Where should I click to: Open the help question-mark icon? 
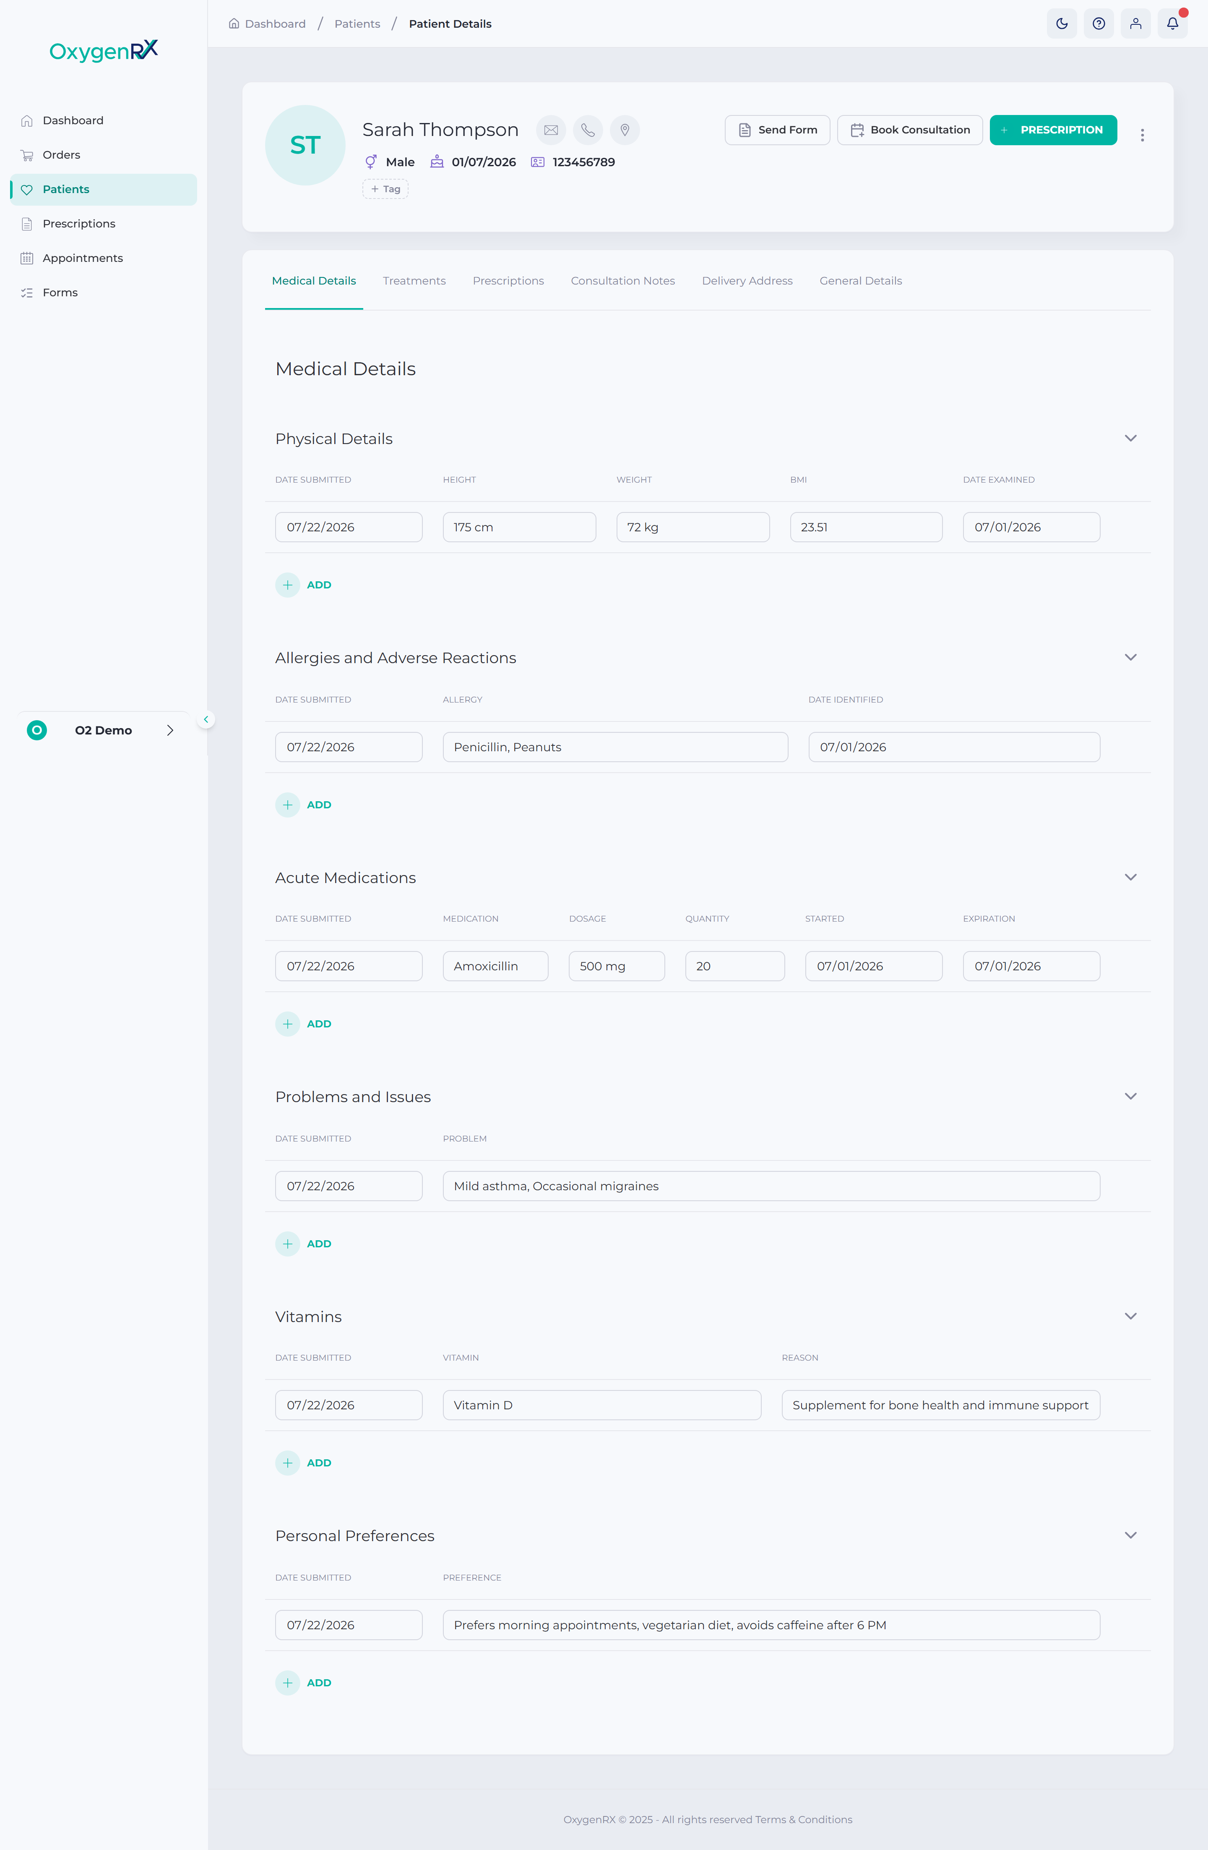[x=1099, y=24]
